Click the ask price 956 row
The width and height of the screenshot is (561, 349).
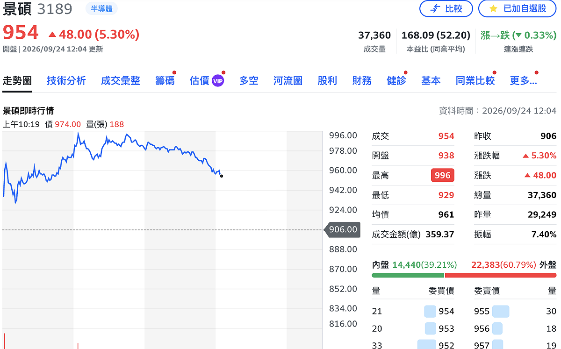pyautogui.click(x=515, y=328)
